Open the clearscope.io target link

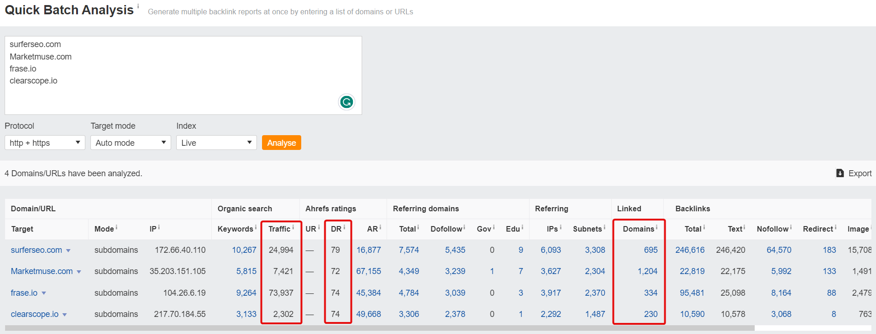pos(35,314)
